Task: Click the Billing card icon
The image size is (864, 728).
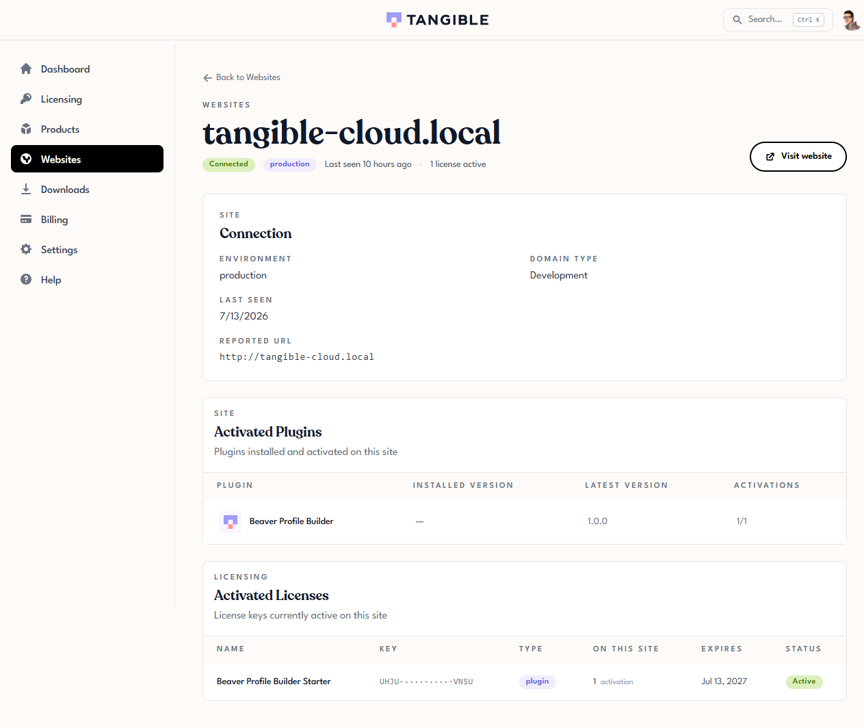Action: point(26,219)
